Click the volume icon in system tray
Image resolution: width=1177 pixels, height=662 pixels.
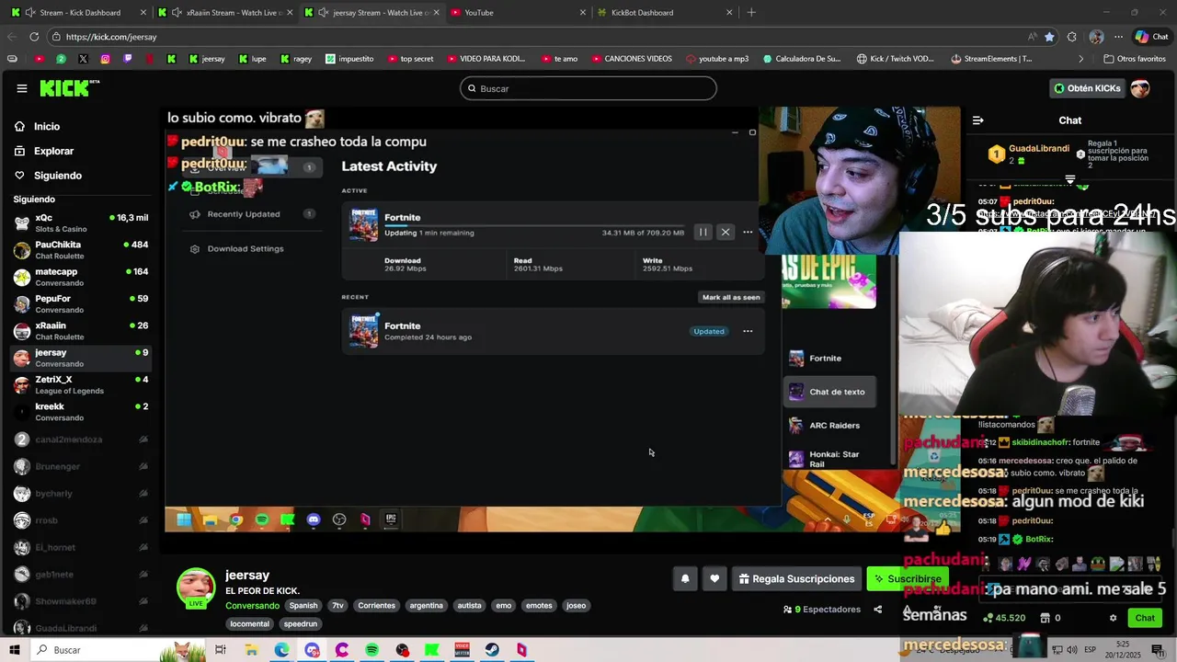click(x=1071, y=650)
